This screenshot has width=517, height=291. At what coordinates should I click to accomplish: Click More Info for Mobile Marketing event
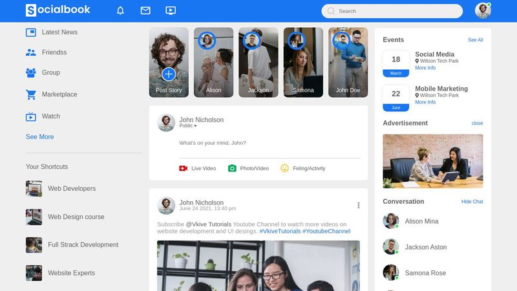(x=425, y=102)
